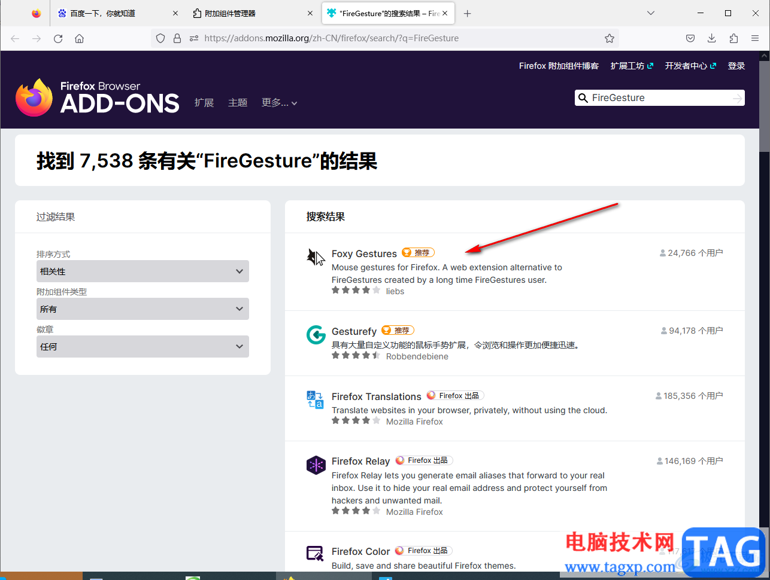
Task: Switch to the 百度一下，你就知道 tab
Action: pos(117,13)
